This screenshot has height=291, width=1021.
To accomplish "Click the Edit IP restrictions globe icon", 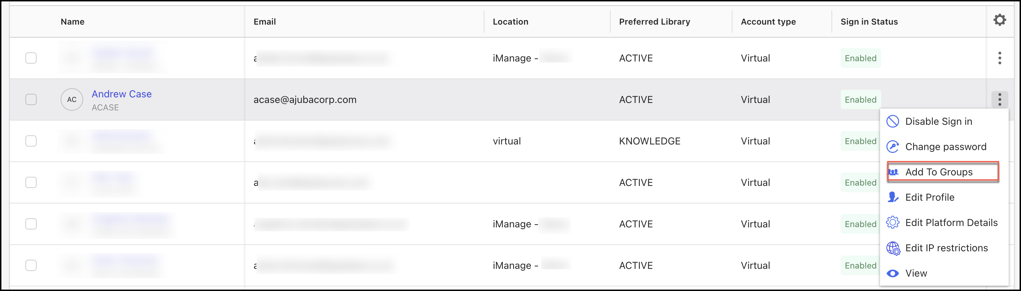I will (893, 248).
